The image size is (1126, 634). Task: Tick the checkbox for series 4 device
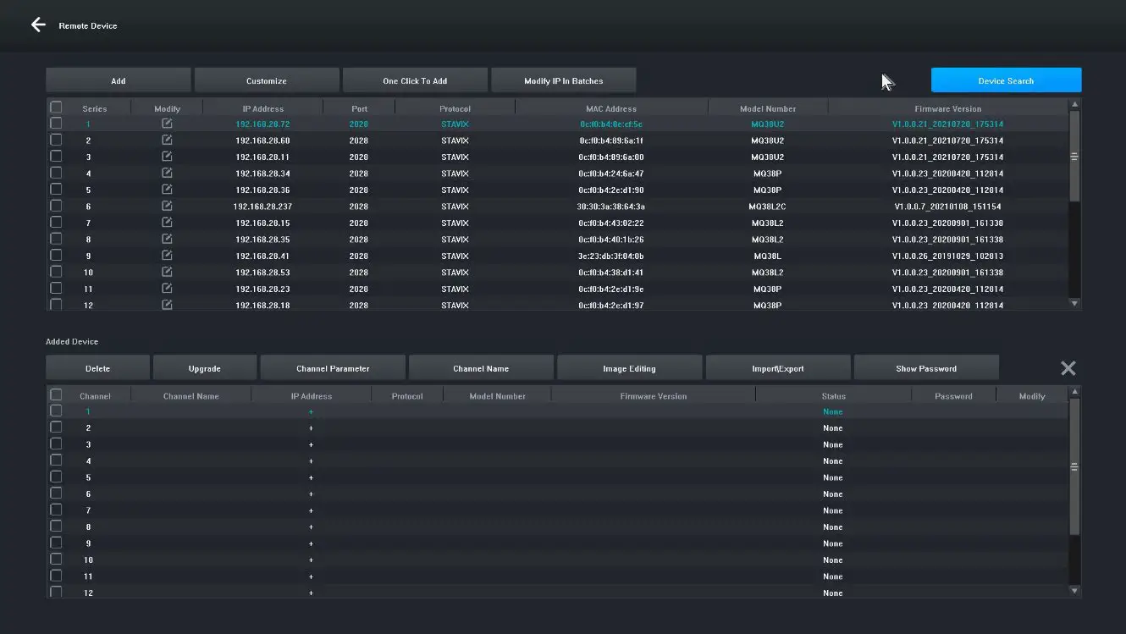pos(56,173)
